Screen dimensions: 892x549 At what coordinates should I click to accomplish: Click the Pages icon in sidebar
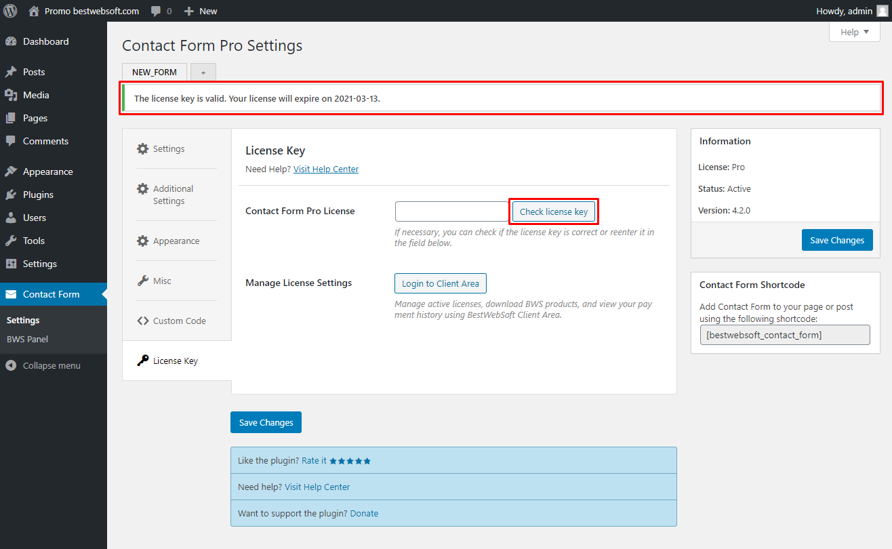coord(11,118)
